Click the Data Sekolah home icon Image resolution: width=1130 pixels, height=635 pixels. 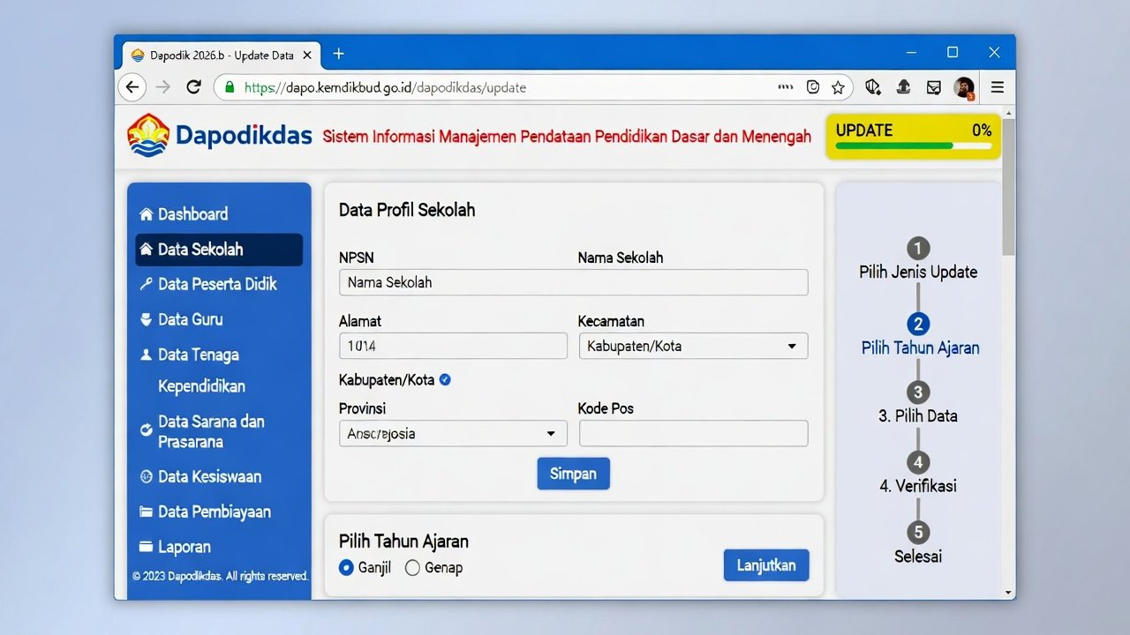click(147, 250)
